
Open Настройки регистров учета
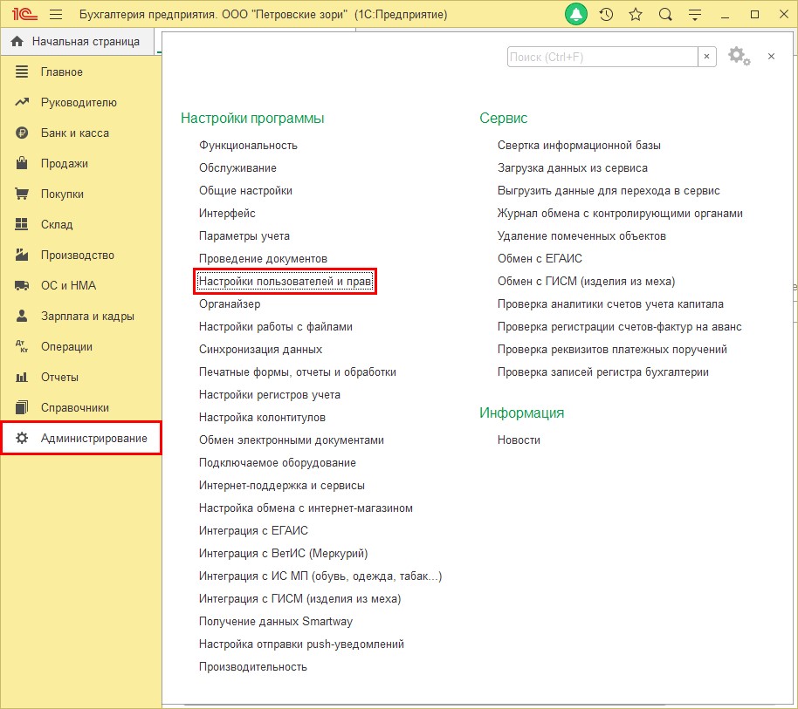[x=270, y=395]
